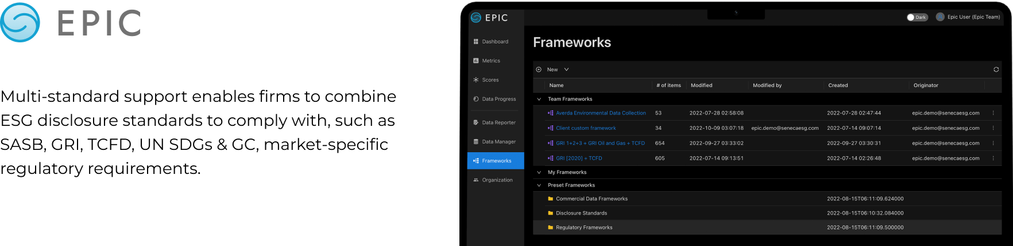Open the Regulatory Frameworks folder row
The image size is (1013, 246).
click(x=583, y=228)
